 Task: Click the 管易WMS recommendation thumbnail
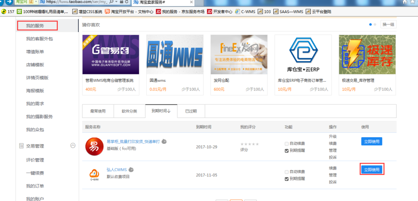pos(110,55)
